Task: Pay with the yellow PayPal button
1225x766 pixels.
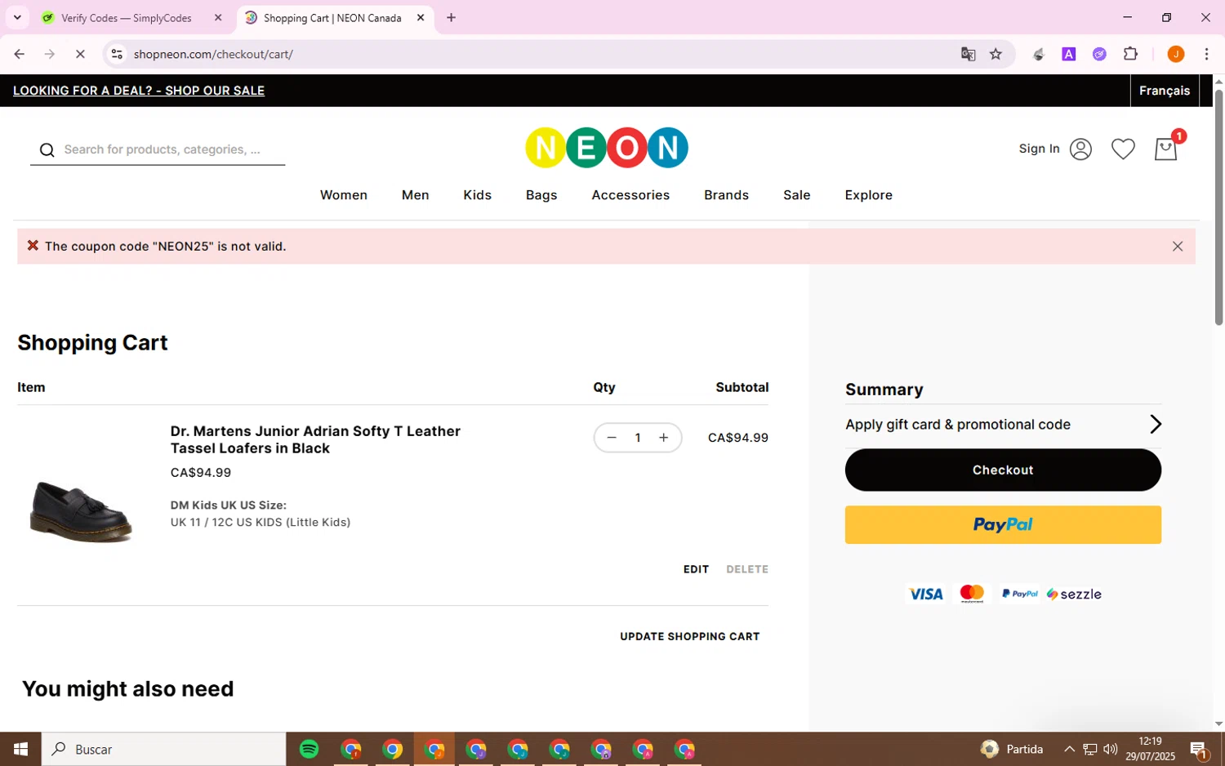Action: point(1003,525)
